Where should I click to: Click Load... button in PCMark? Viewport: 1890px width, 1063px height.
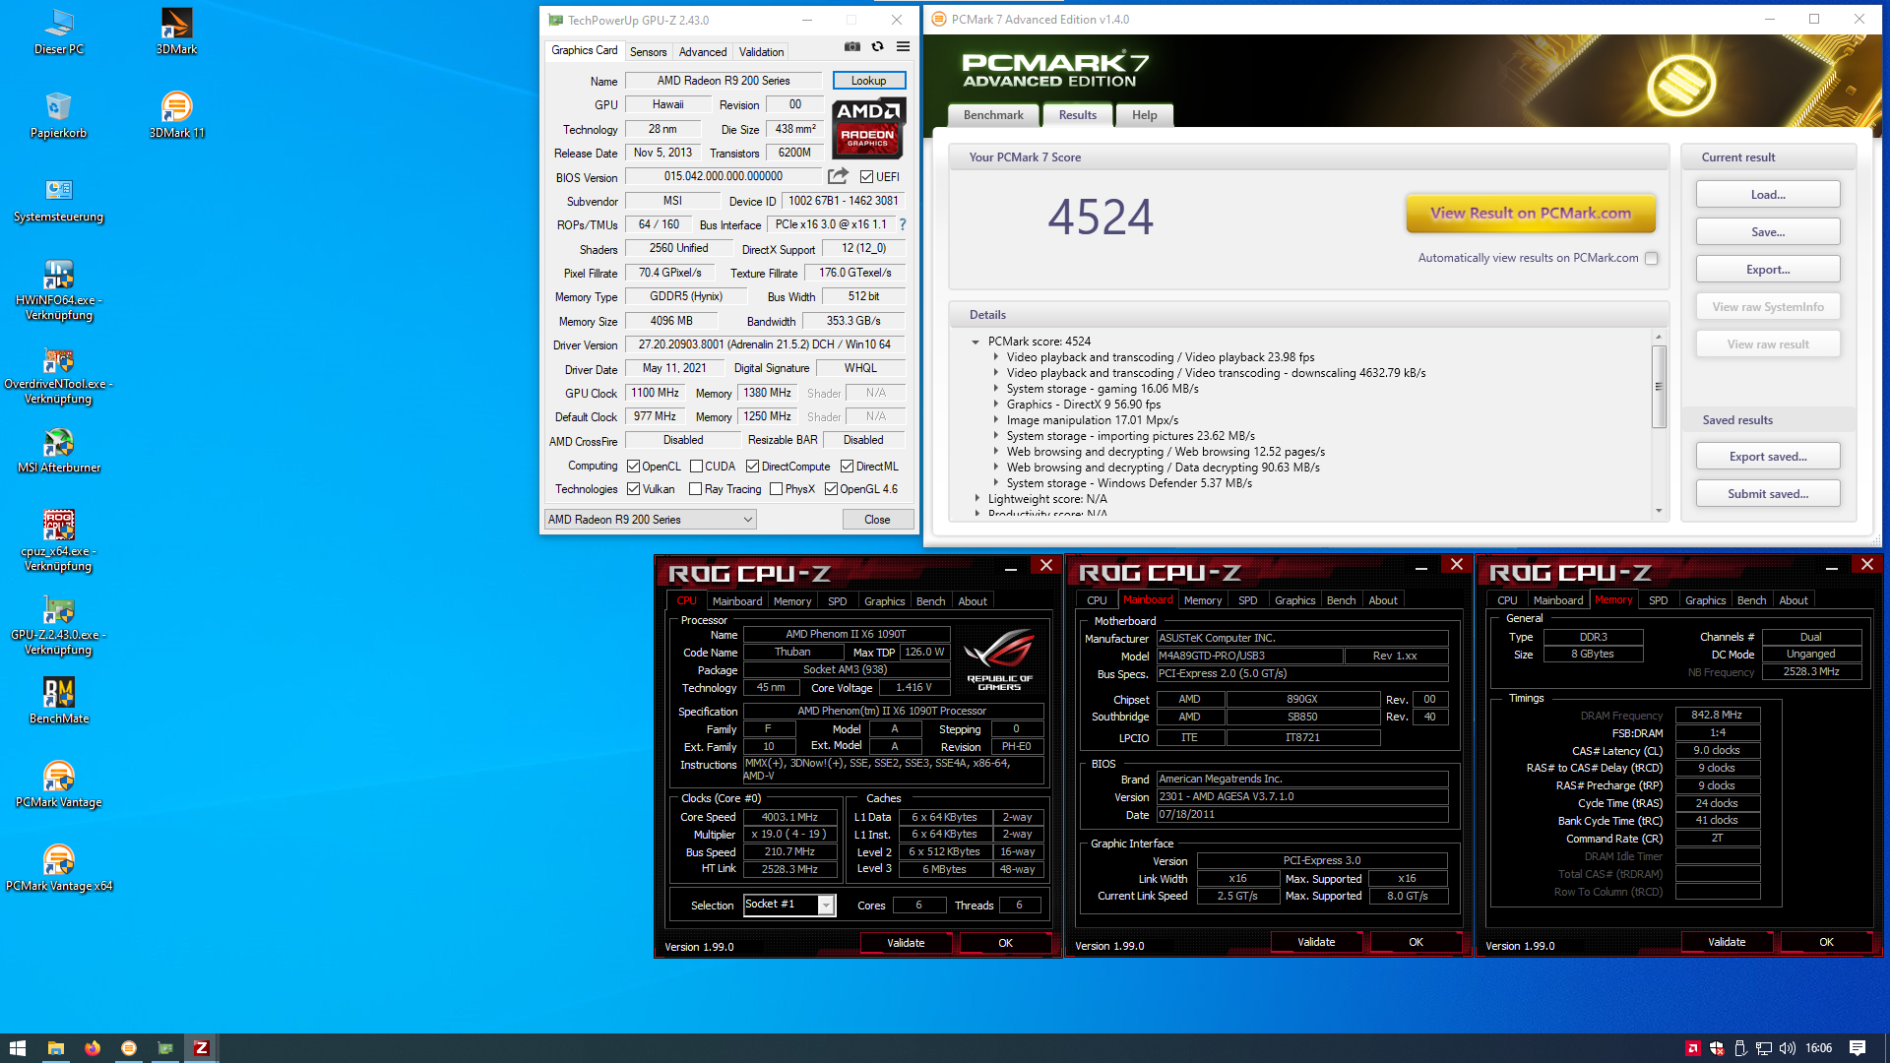coord(1767,195)
